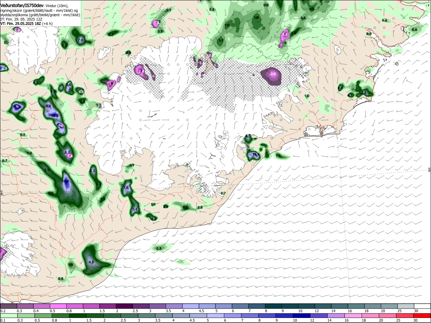Image resolution: width=431 pixels, height=323 pixels.
Task: Click the 10.3 value in the western rain band
Action: coord(55,116)
